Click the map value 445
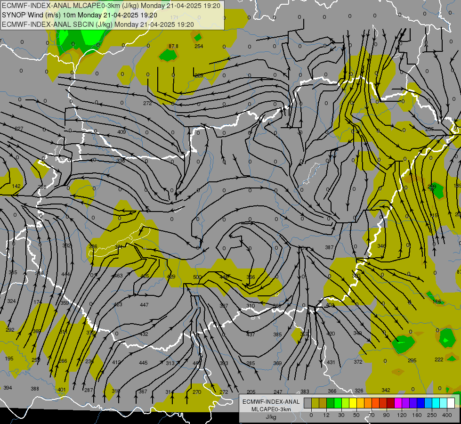The image size is (461, 424). pyautogui.click(x=143, y=363)
